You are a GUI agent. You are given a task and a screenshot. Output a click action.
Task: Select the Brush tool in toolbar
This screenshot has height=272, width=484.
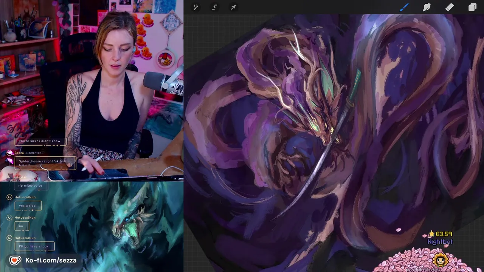[x=404, y=7]
